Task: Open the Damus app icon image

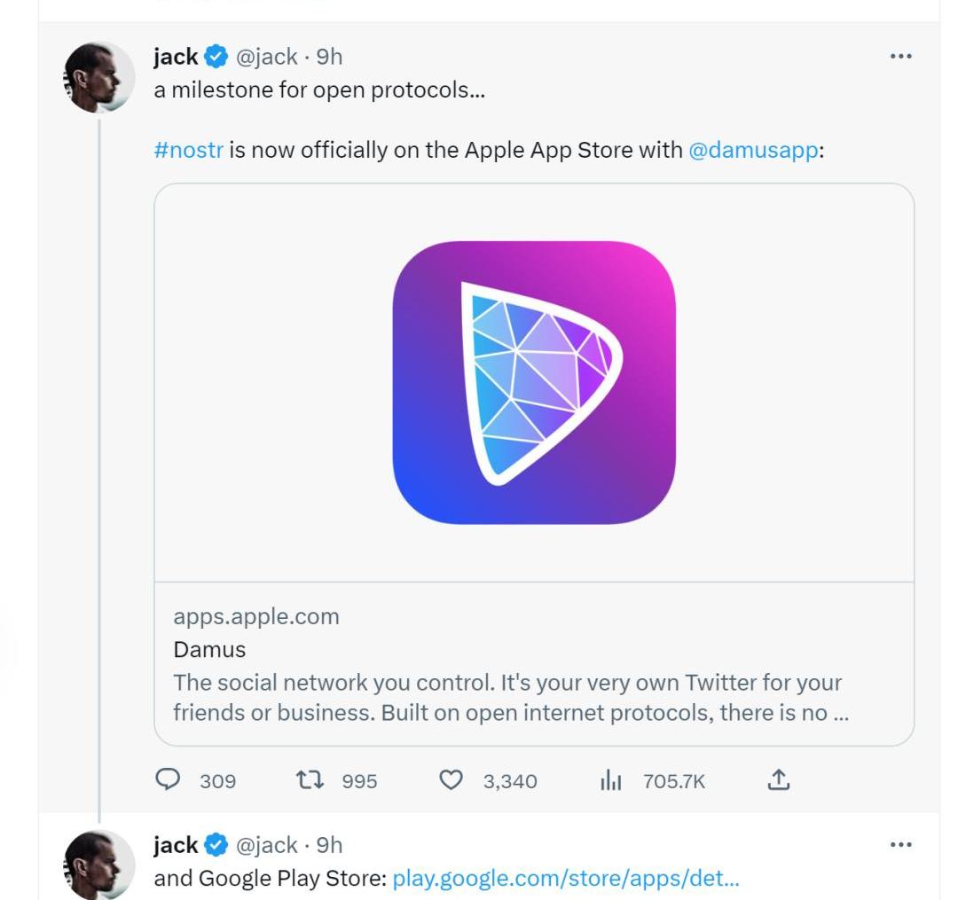Action: click(534, 382)
